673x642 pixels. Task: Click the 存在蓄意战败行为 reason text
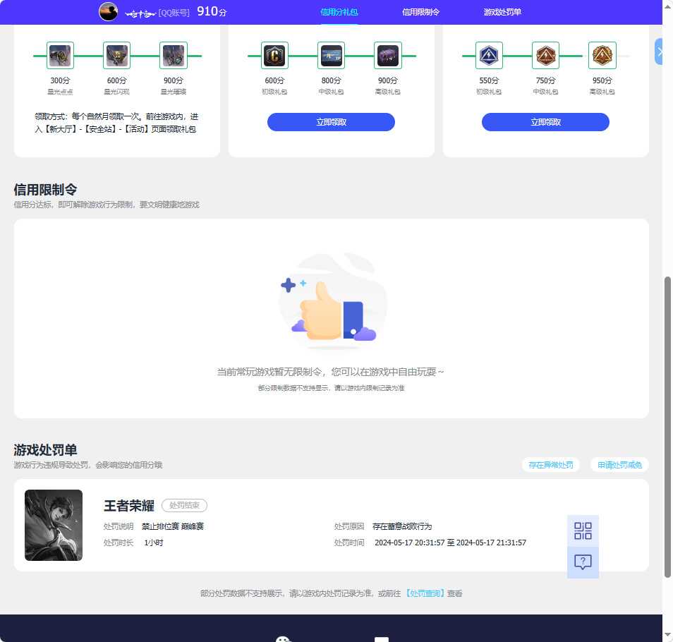pyautogui.click(x=402, y=526)
